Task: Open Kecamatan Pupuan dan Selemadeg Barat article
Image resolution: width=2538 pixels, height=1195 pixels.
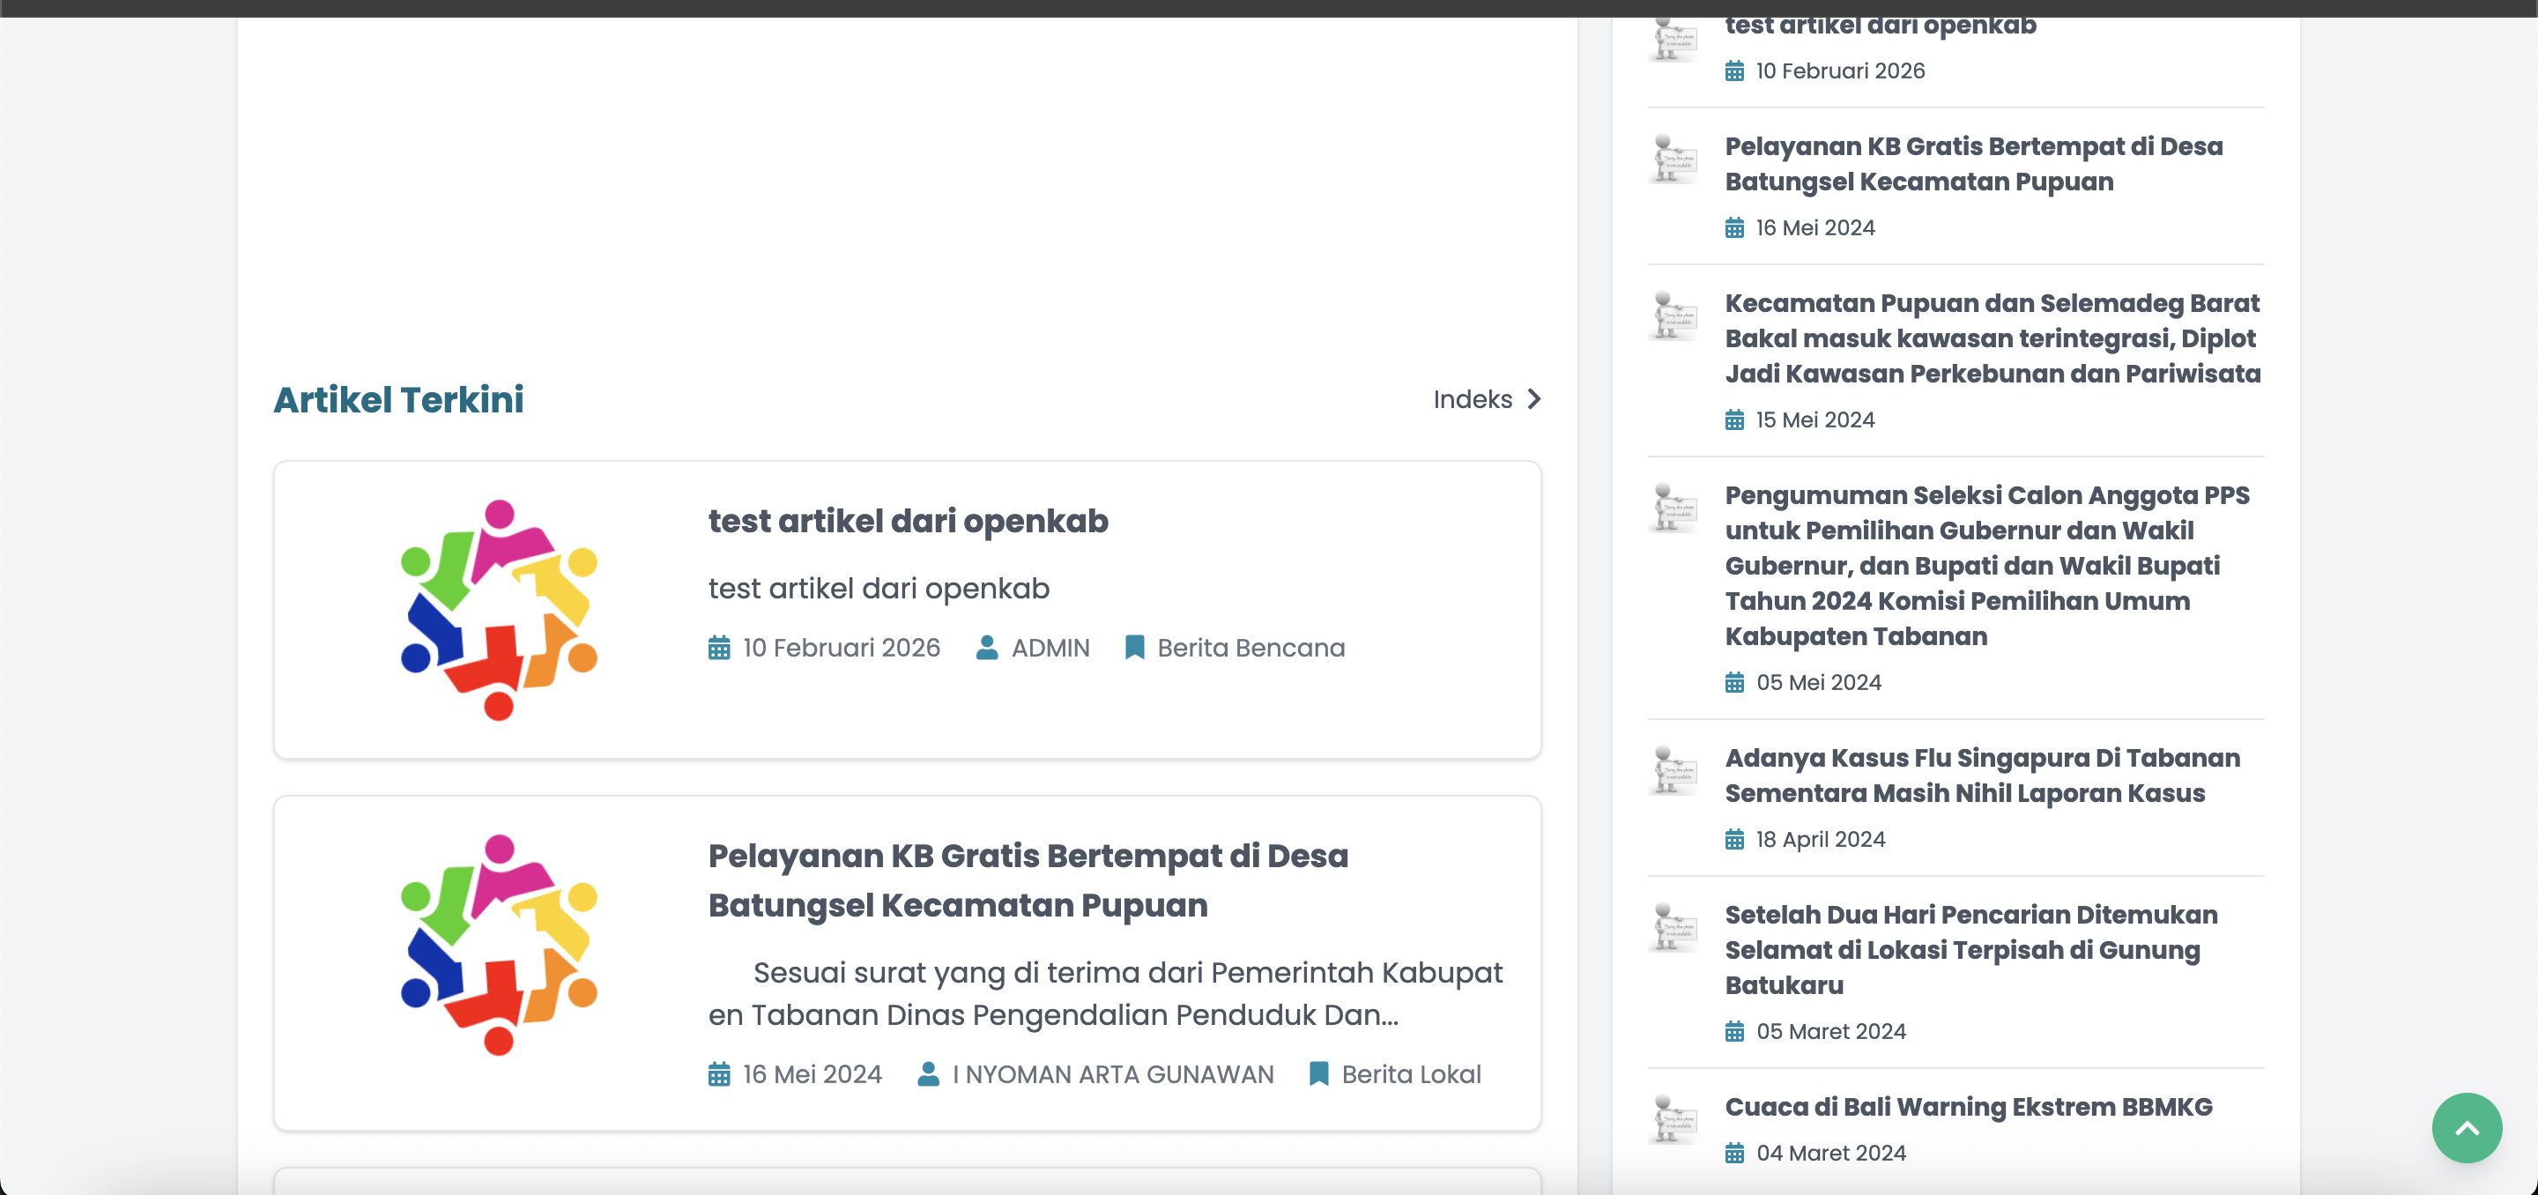Action: click(x=1993, y=338)
